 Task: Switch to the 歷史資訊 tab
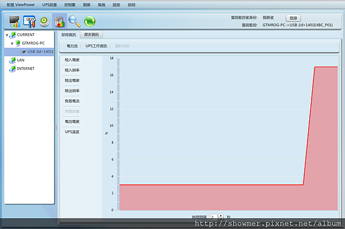click(91, 34)
